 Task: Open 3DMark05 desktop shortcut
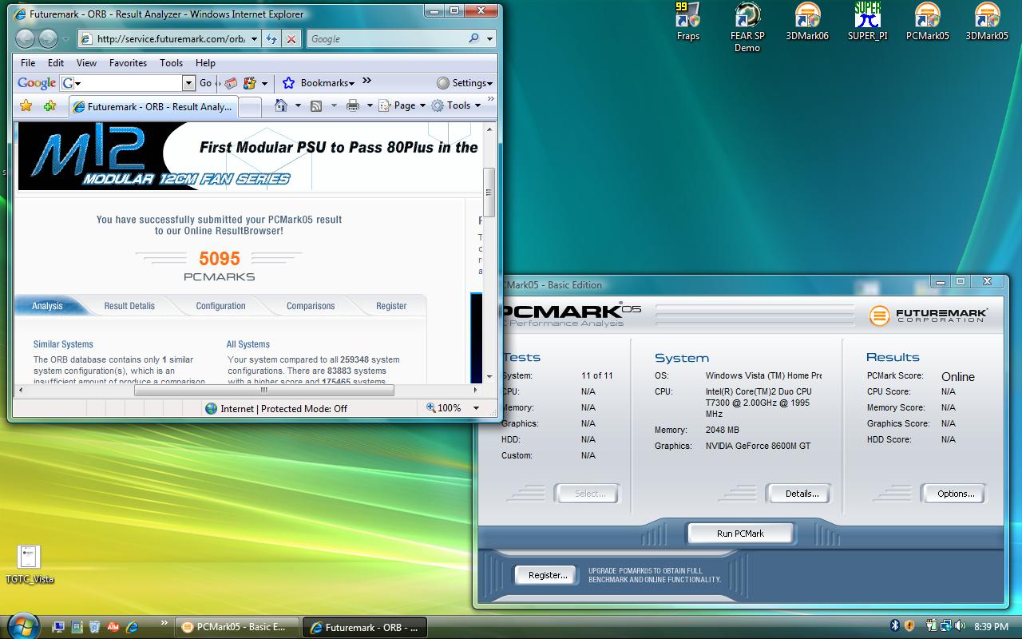[x=987, y=22]
